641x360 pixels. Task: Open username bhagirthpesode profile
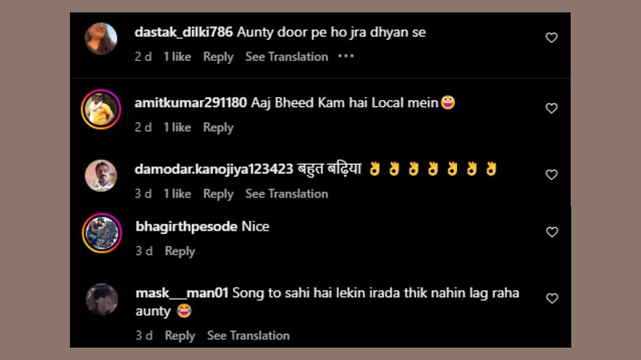pos(186,227)
